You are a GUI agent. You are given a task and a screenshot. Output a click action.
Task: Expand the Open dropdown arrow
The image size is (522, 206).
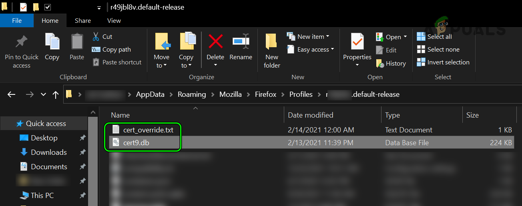click(405, 37)
